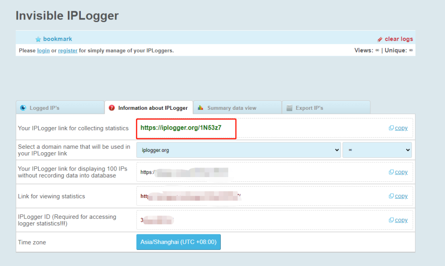This screenshot has width=445, height=266.
Task: Click 'IPLogger ID (Required for accessing' label
Action: pyautogui.click(x=67, y=220)
